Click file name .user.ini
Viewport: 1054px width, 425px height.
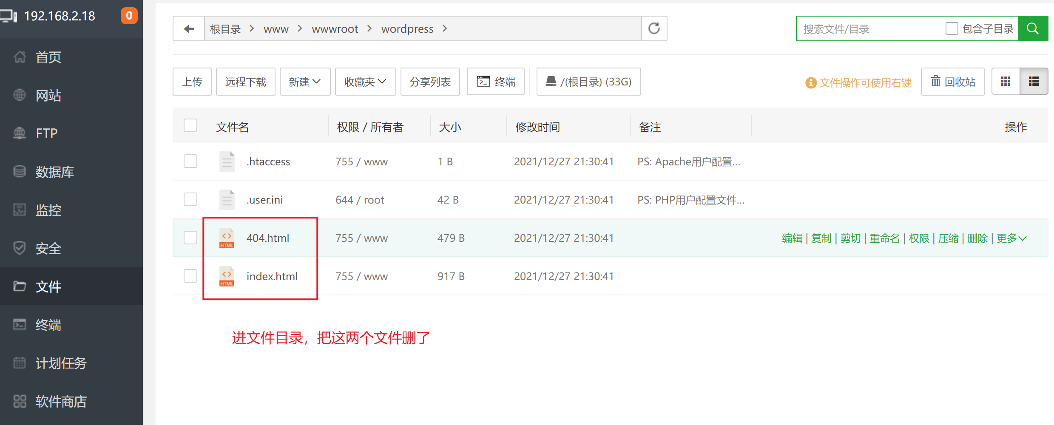click(x=264, y=200)
